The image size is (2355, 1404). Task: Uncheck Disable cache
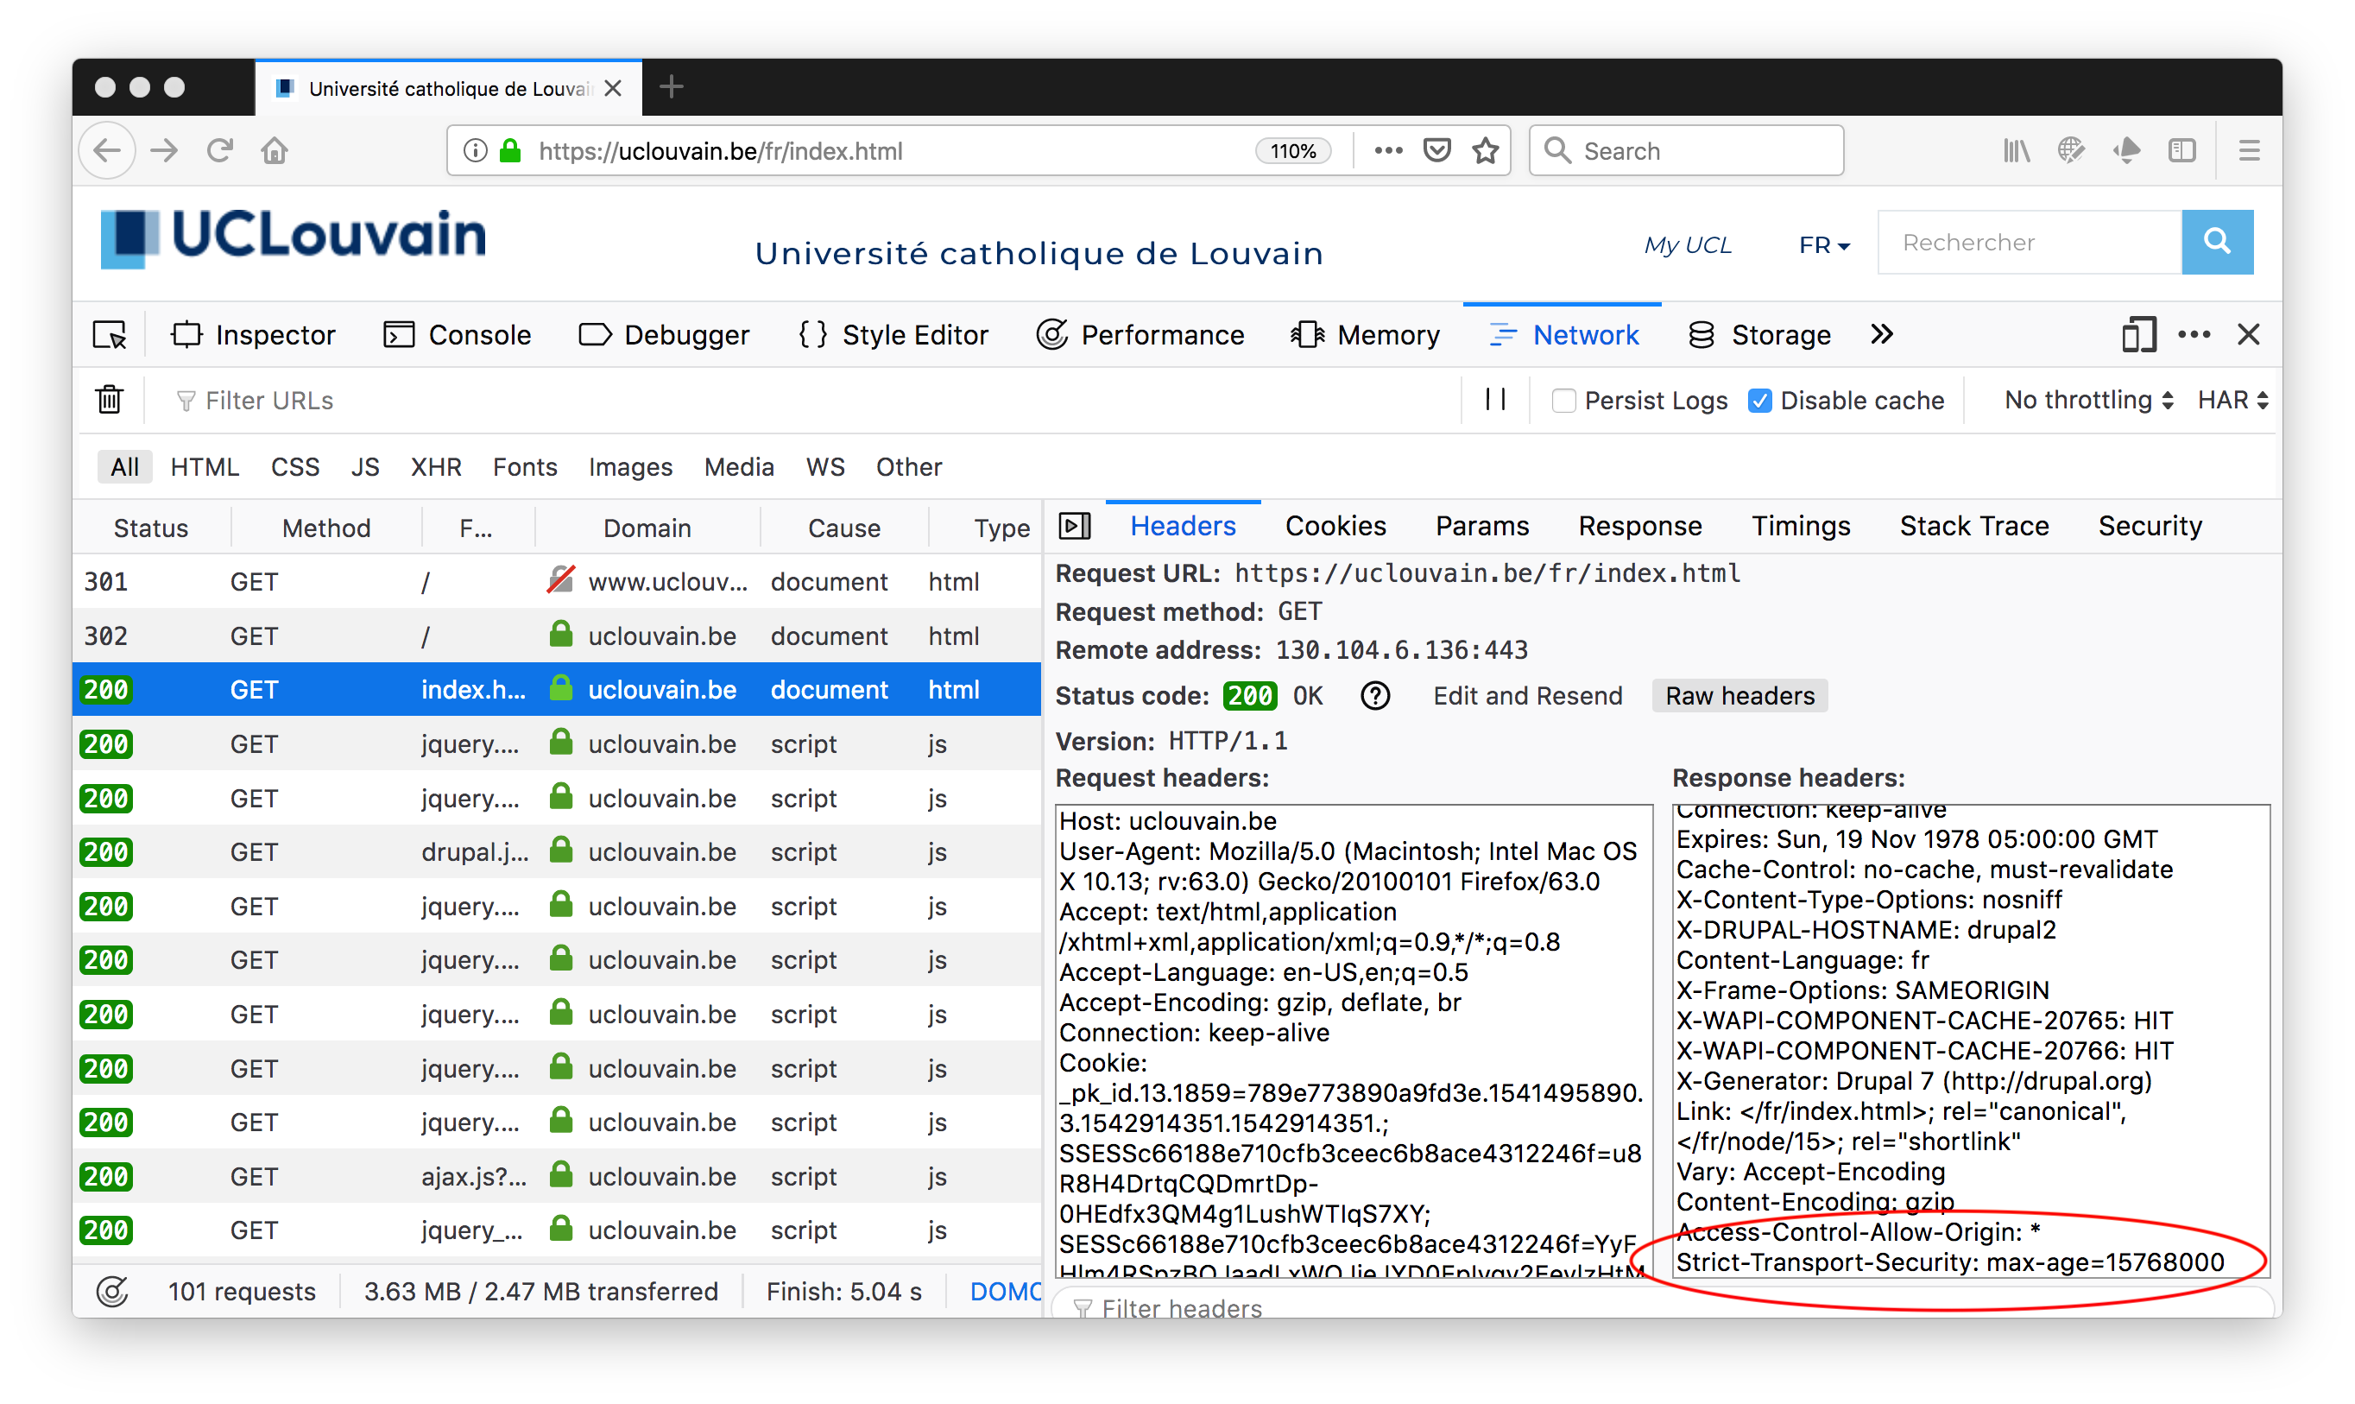(1759, 400)
